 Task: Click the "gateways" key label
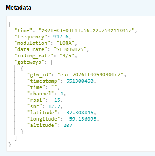(29, 62)
